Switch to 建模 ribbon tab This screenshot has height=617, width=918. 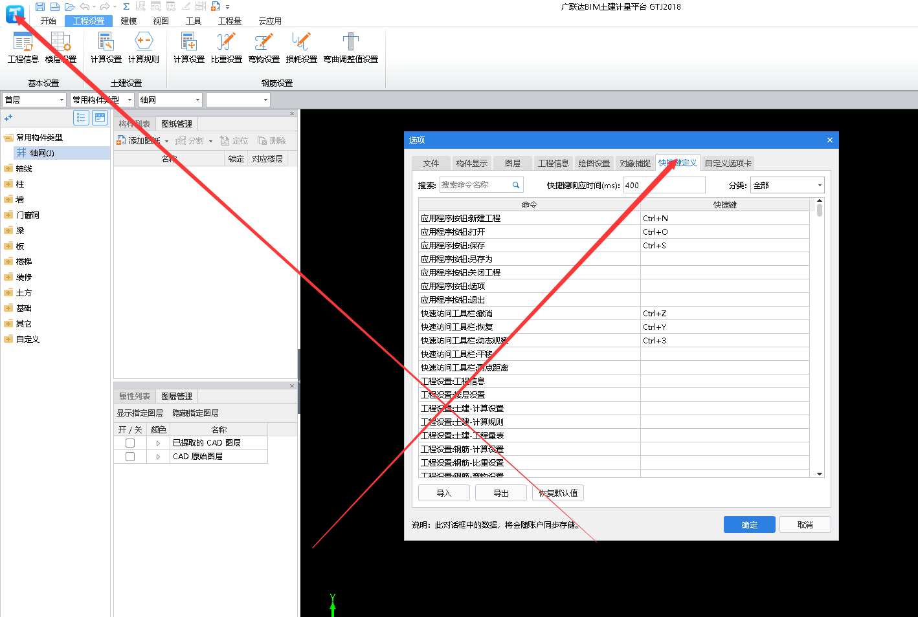click(x=129, y=21)
